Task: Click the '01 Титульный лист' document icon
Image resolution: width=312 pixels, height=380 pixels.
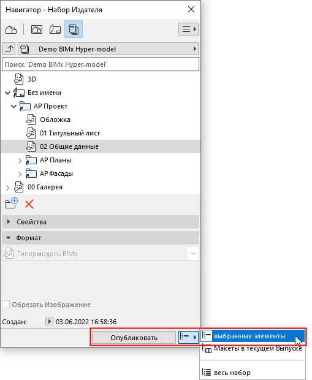Action: tap(31, 133)
